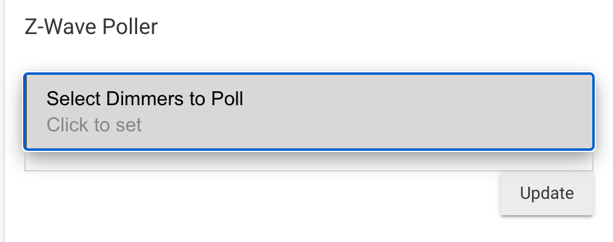This screenshot has height=242, width=613.
Task: Select the 'Click to set' placeholder text
Action: [x=94, y=125]
